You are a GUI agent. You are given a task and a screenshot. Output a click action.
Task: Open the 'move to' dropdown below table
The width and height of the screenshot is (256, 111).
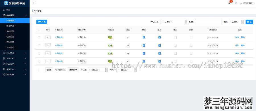(98, 70)
